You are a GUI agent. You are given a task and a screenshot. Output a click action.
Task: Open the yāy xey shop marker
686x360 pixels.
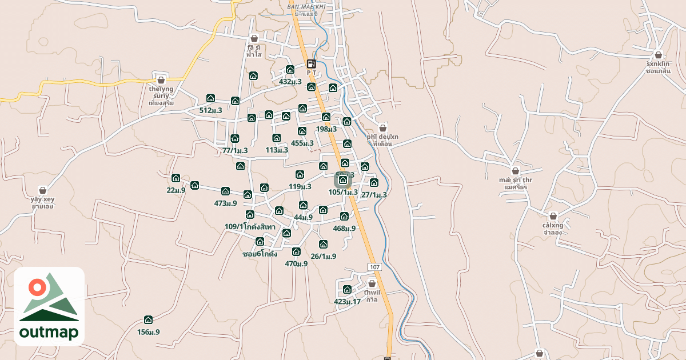pyautogui.click(x=43, y=190)
